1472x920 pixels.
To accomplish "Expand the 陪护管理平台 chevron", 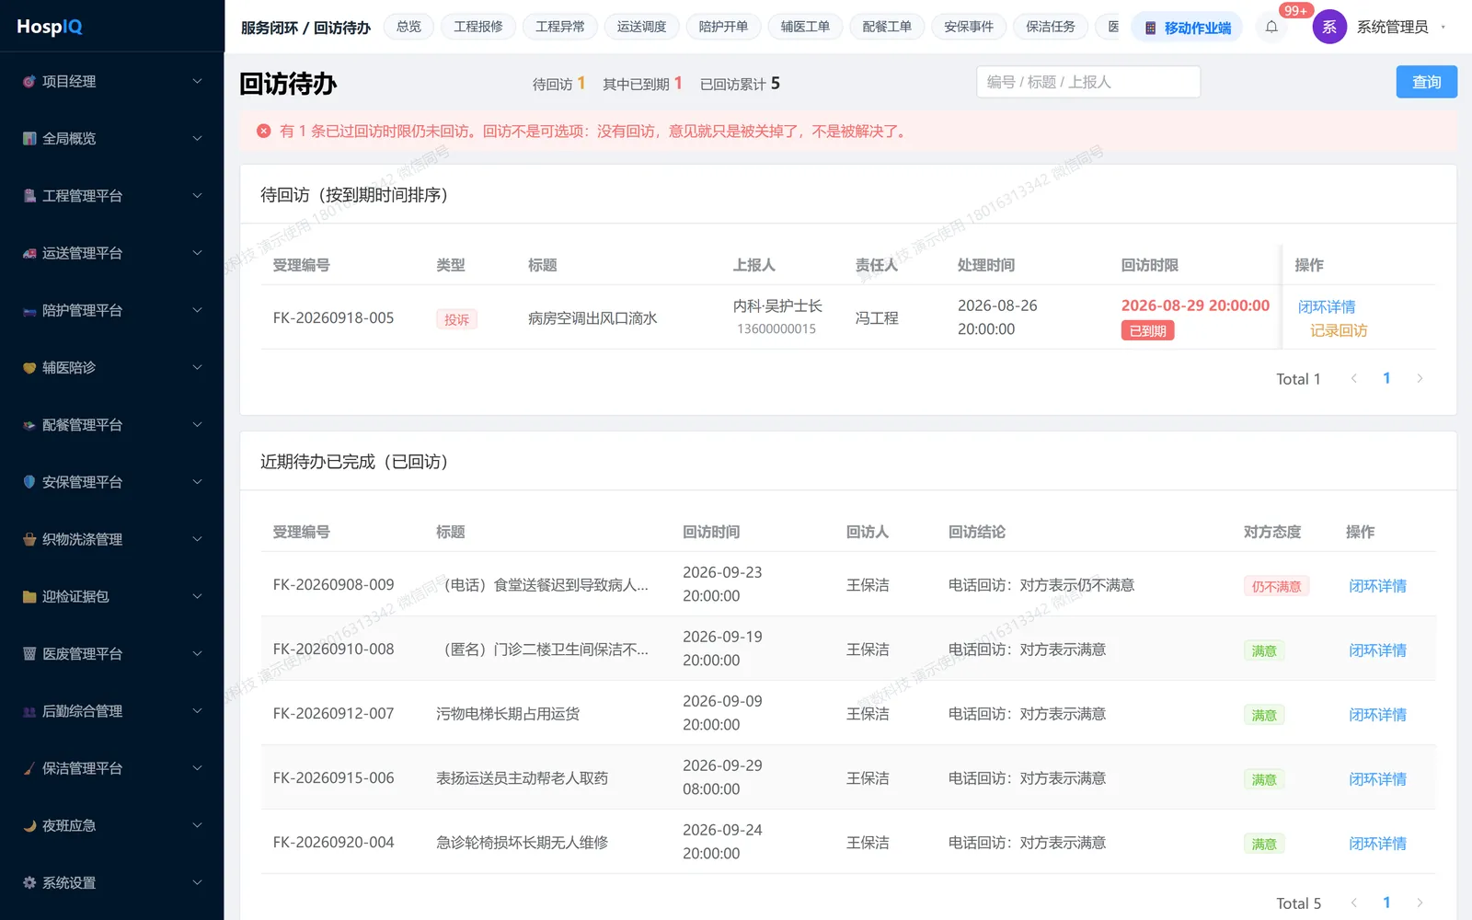I will point(197,311).
